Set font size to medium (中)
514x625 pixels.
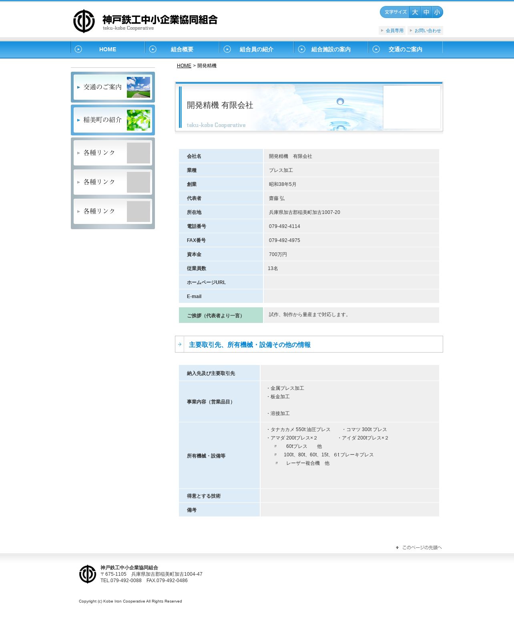426,12
